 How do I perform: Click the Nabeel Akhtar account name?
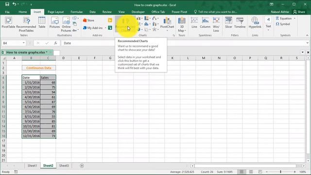click(280, 12)
